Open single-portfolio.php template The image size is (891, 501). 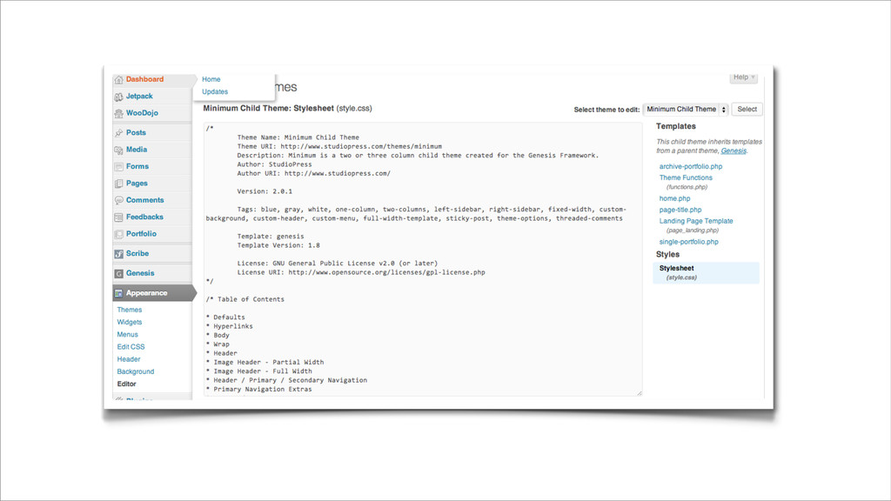[x=689, y=242]
